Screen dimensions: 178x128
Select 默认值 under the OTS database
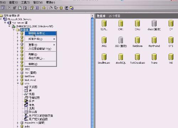pos(33,112)
